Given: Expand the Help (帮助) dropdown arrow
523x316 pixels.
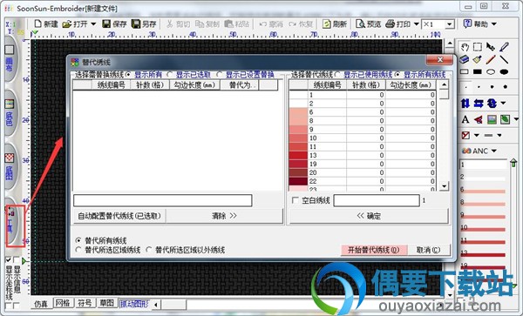Looking at the screenshot, I should (x=494, y=24).
